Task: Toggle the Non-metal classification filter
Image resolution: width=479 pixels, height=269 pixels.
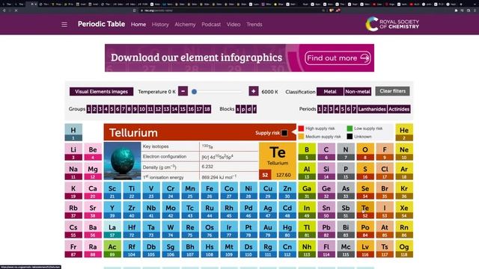Action: [358, 91]
